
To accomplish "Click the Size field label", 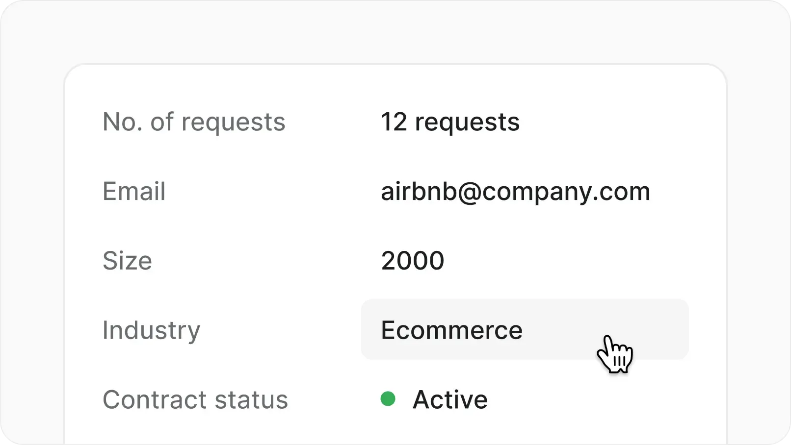I will pos(127,260).
